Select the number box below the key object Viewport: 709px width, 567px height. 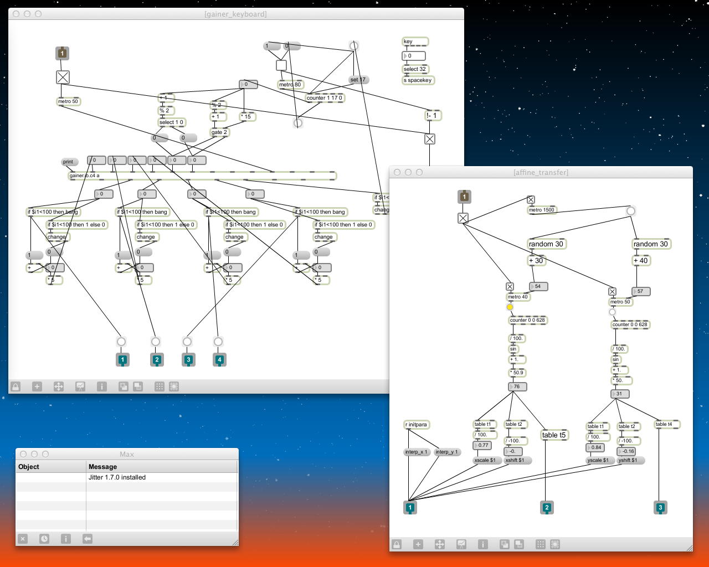pyautogui.click(x=414, y=56)
